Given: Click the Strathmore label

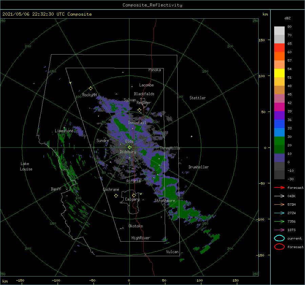Looking at the screenshot, I should [x=165, y=201].
